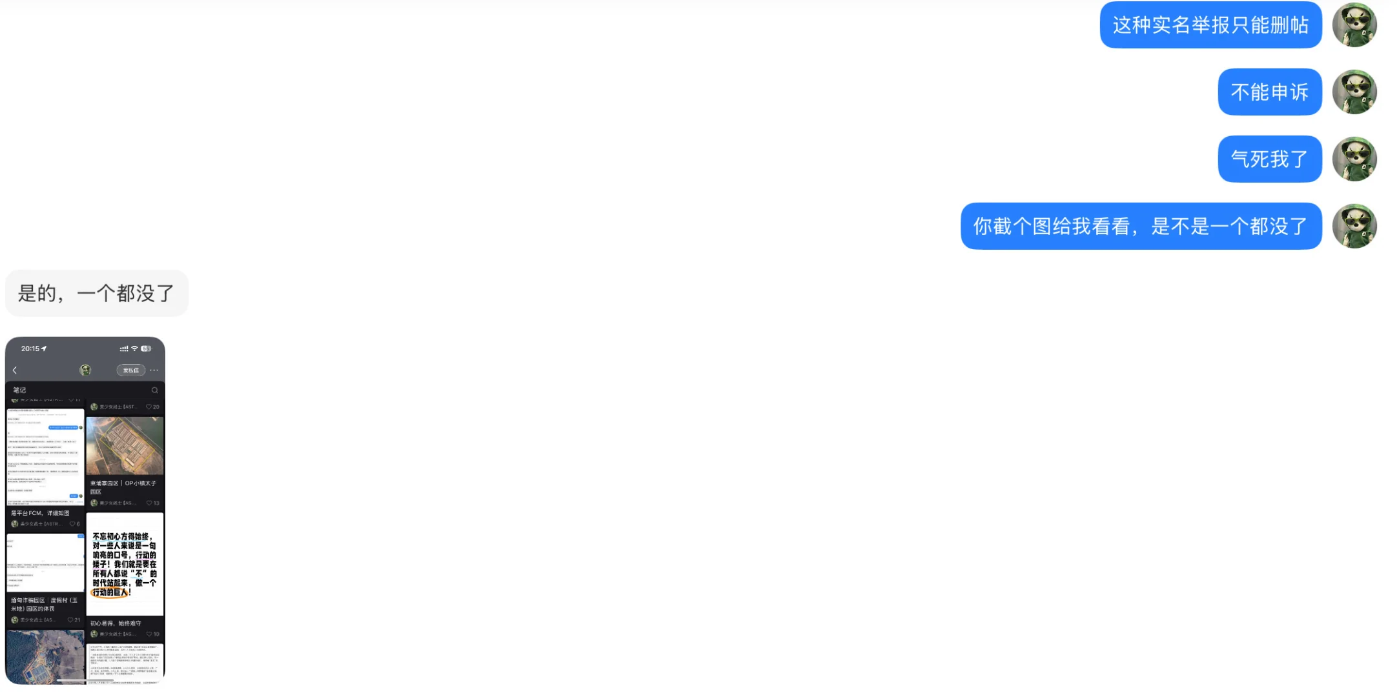The image size is (1397, 697).
Task: Click the 发私信 button
Action: pos(131,370)
